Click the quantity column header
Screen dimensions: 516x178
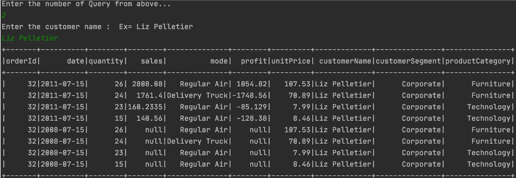pos(106,61)
